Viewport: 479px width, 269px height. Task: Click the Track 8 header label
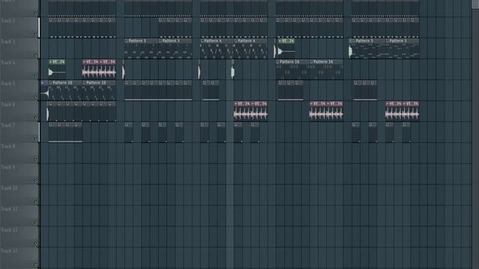pyautogui.click(x=8, y=146)
